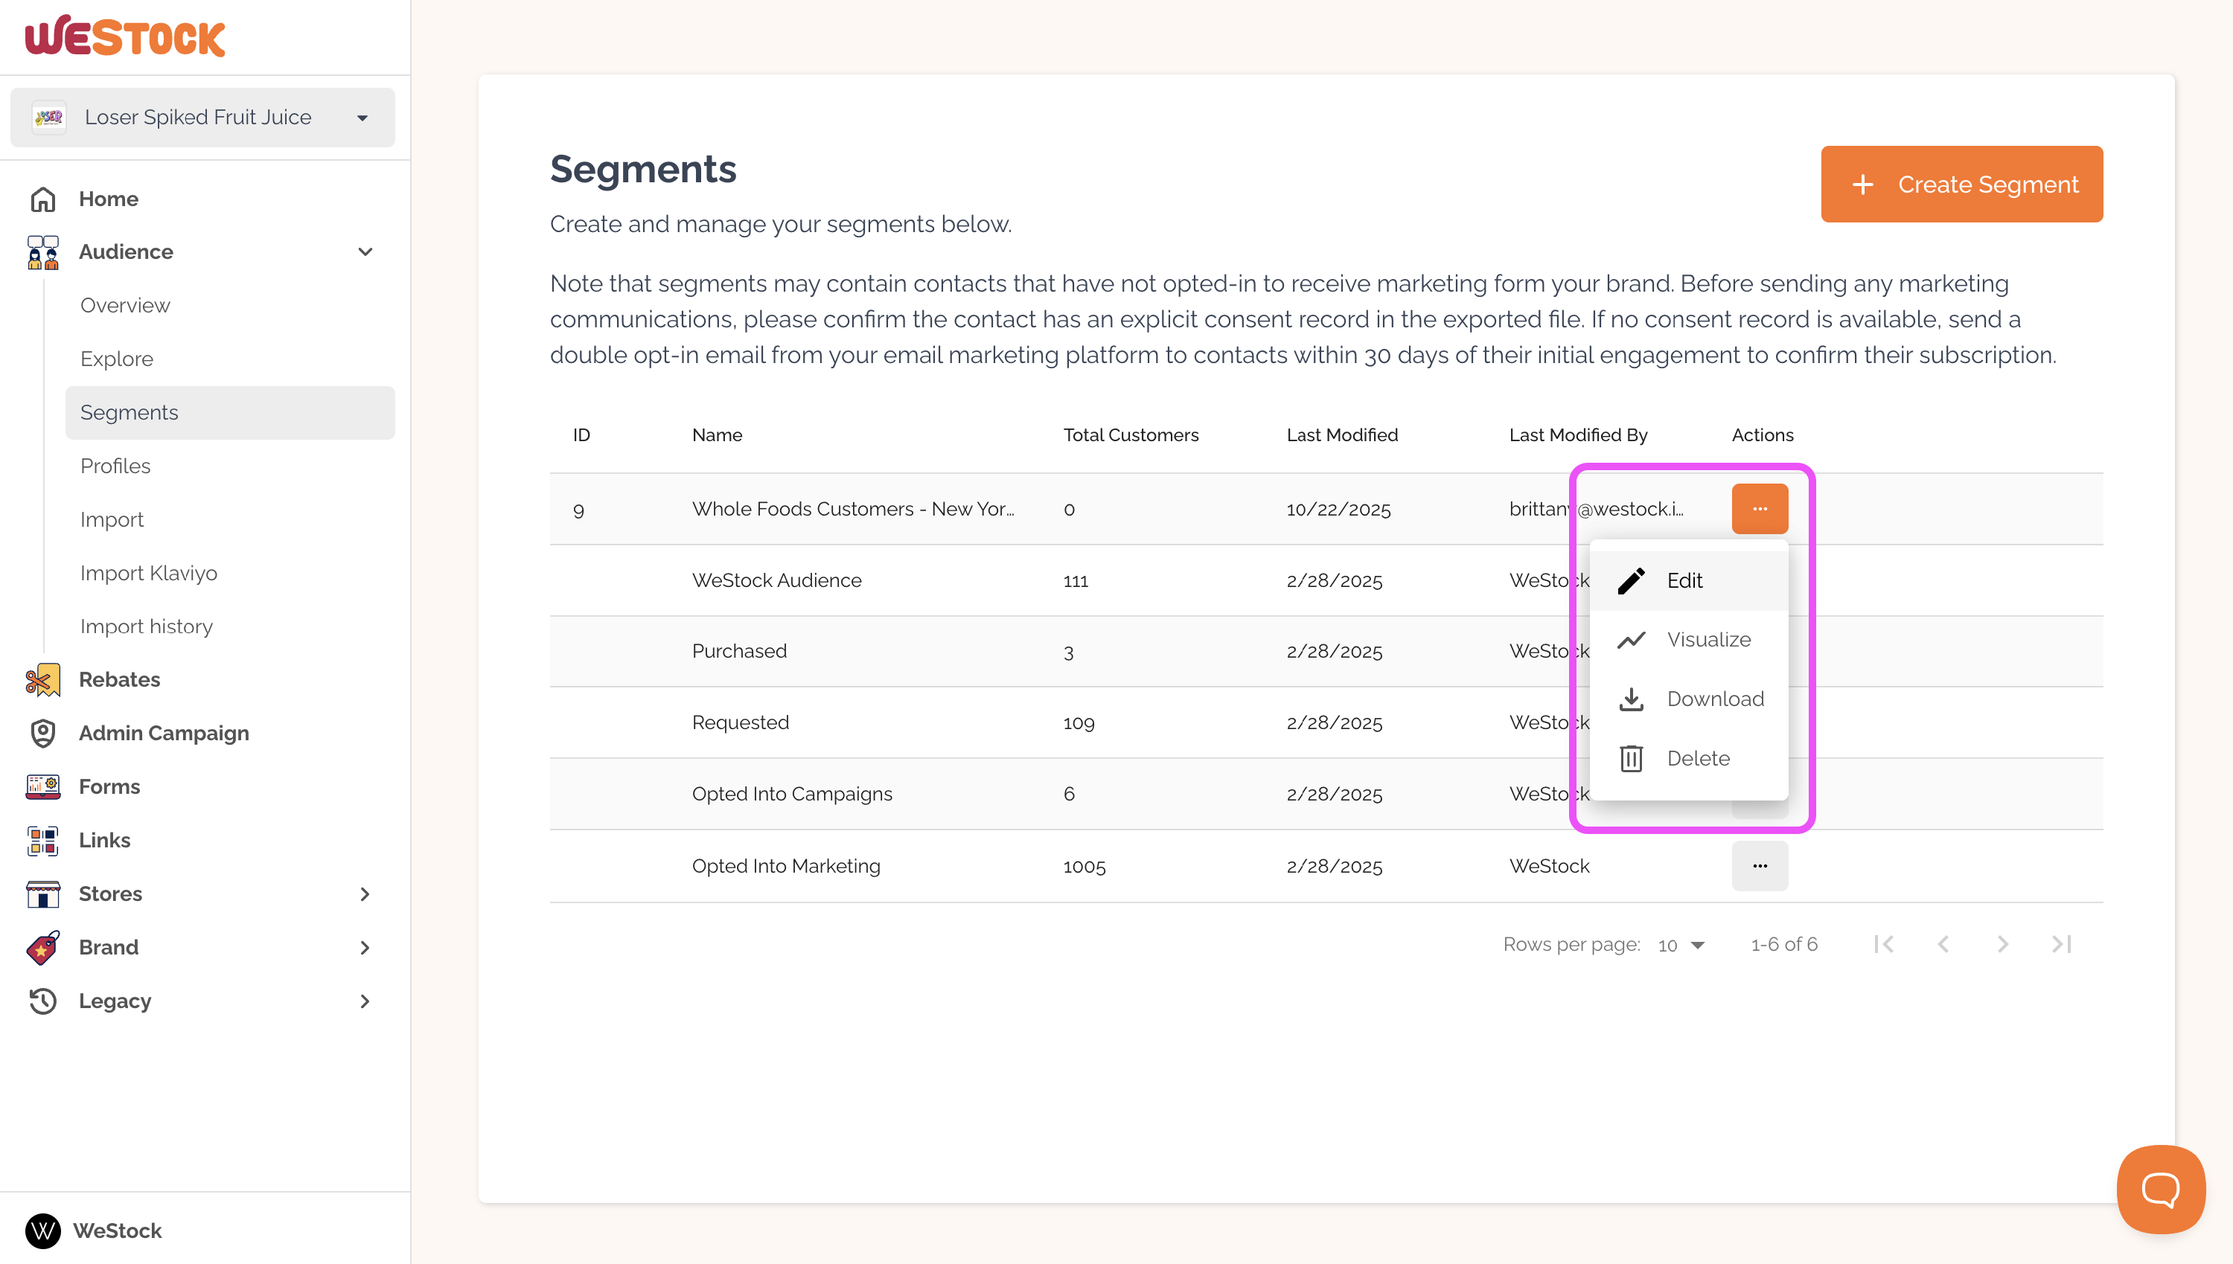Viewport: 2233px width, 1264px height.
Task: Open the Loser Spiked Fruit Juice brand selector
Action: pos(202,118)
